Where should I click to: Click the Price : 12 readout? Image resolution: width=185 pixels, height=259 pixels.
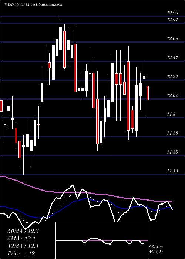(x=21, y=253)
